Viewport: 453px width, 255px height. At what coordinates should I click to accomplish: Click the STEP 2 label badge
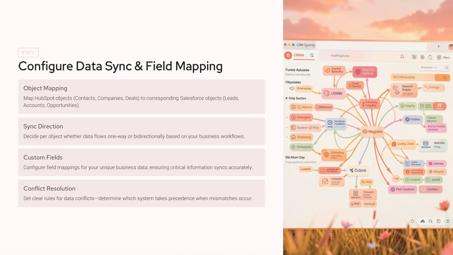(x=28, y=53)
